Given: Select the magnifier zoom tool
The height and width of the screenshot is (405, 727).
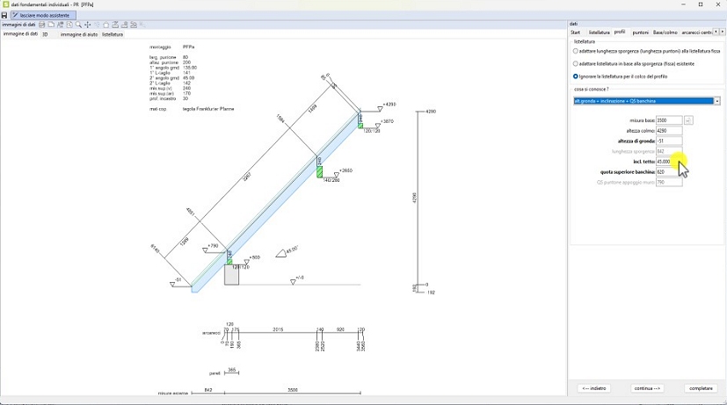Looking at the screenshot, I should [78, 25].
